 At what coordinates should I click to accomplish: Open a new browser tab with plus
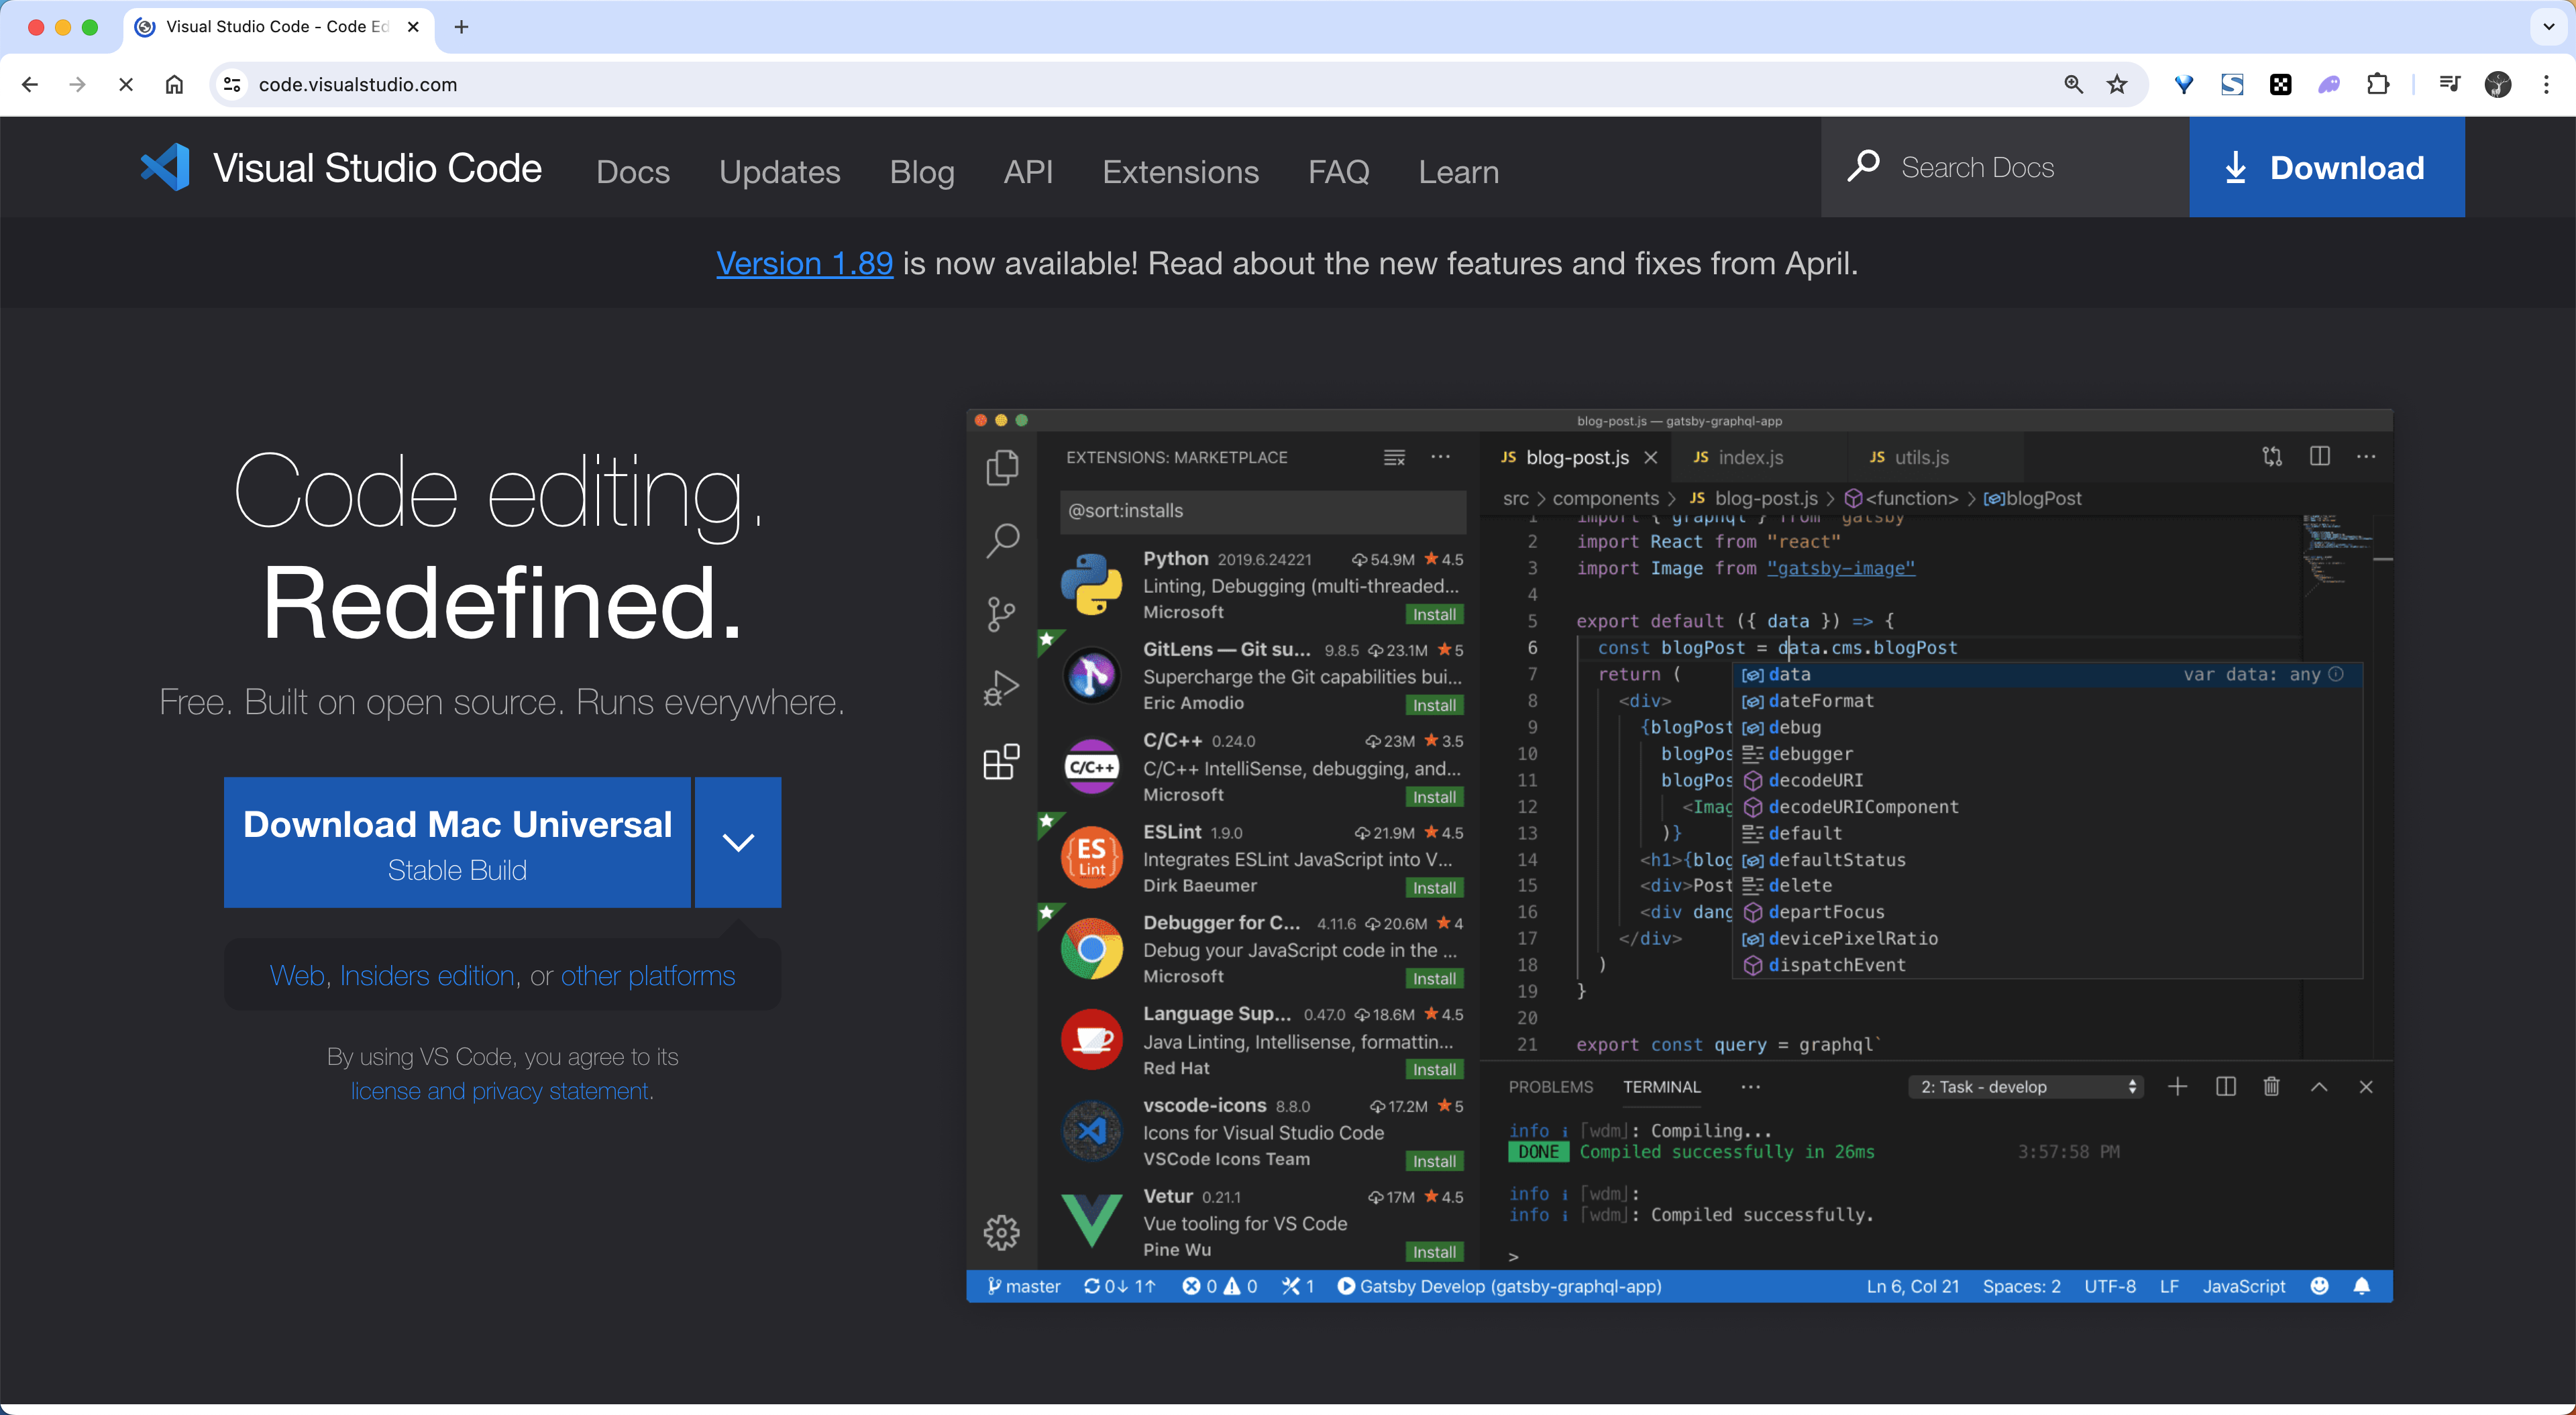(x=461, y=27)
